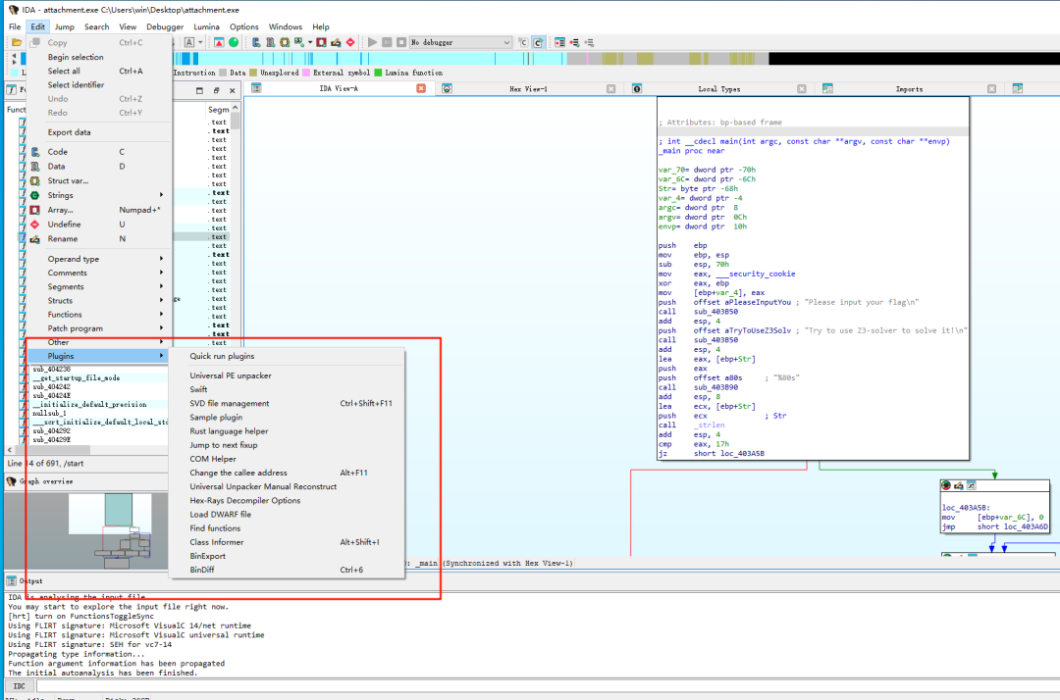Screen dimensions: 1060x700
Task: Expand the Strings submenu arrow
Action: click(161, 195)
